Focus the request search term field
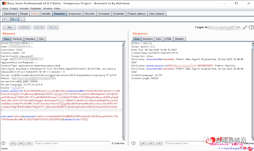254x151 pixels. (72, 143)
